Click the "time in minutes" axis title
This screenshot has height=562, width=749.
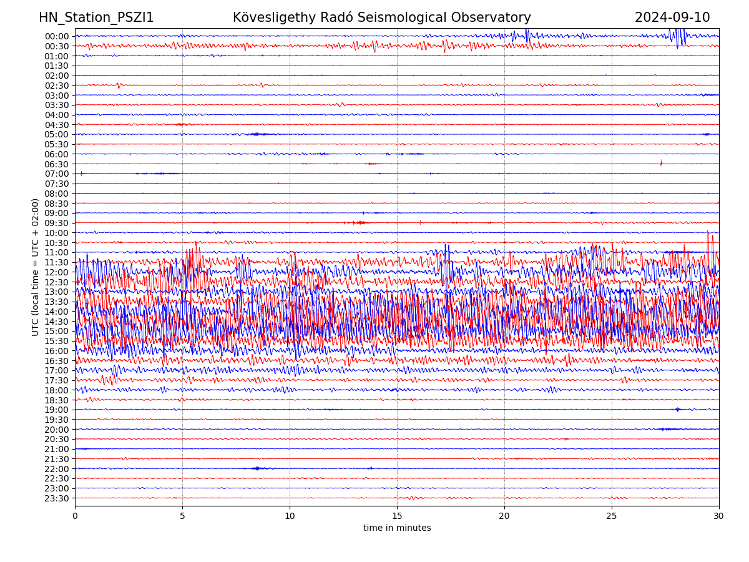click(397, 528)
